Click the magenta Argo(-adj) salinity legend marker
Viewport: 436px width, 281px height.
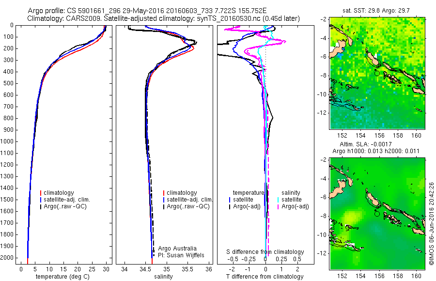(x=278, y=207)
